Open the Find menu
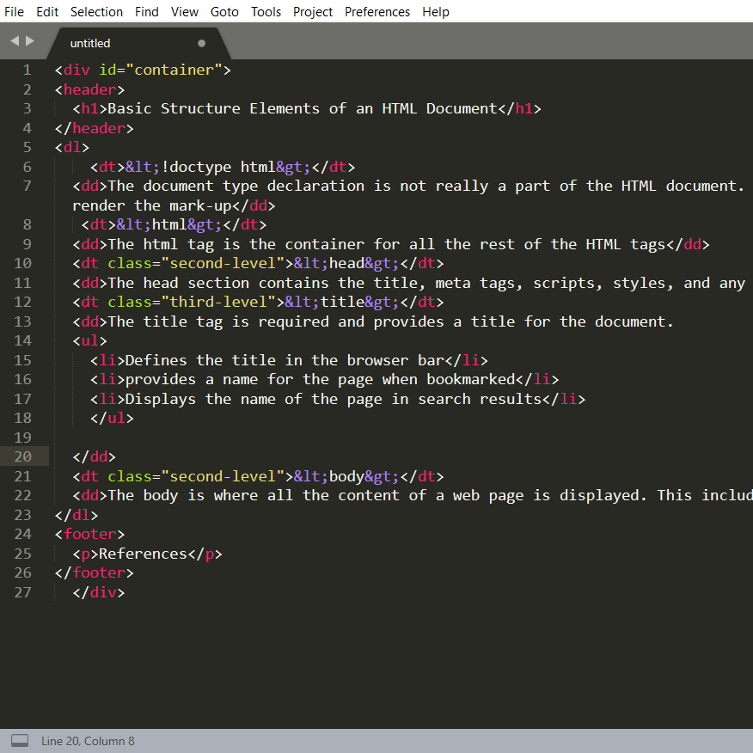 [147, 11]
